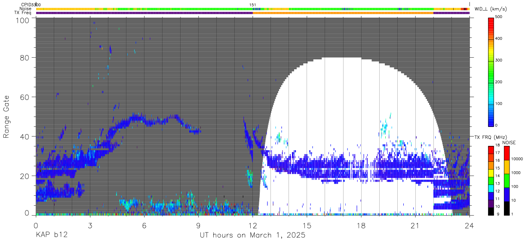The height and width of the screenshot is (244, 528).
Task: Click the 'TX Freq' row label above the plot
Action: coord(23,13)
